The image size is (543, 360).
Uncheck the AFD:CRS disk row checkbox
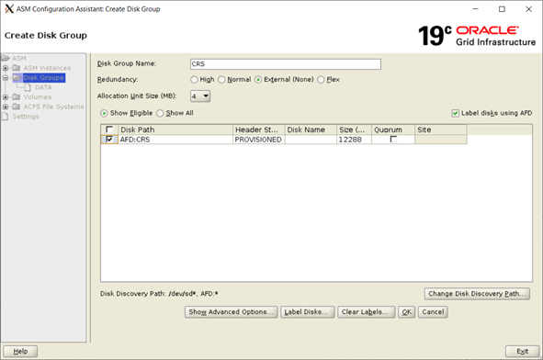pos(109,140)
